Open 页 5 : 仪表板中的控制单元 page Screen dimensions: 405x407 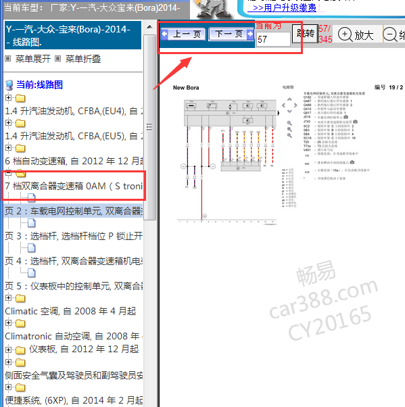74,286
